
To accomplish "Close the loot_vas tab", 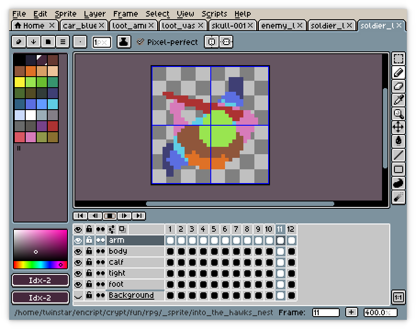I will [201, 25].
